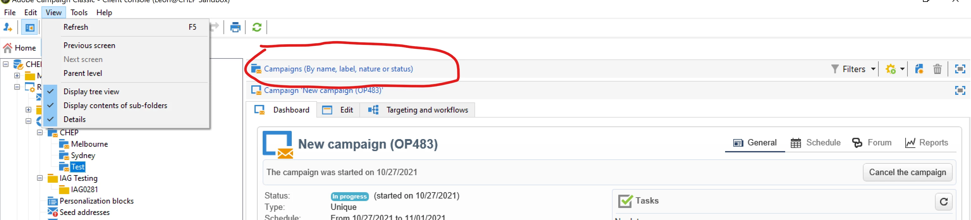The width and height of the screenshot is (971, 220).
Task: Choose Refresh from the View menu
Action: 125,27
